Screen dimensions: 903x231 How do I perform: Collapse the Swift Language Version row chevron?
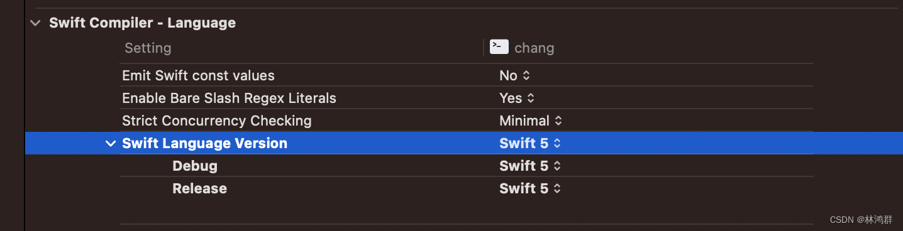coord(111,144)
